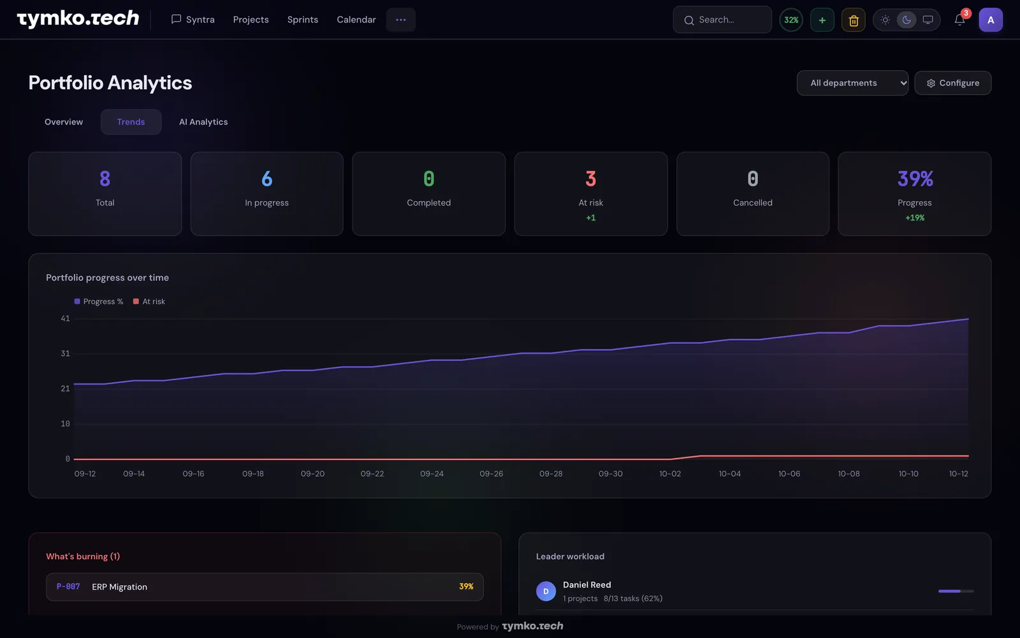The width and height of the screenshot is (1020, 638).
Task: Focus the Search input field
Action: [x=722, y=20]
